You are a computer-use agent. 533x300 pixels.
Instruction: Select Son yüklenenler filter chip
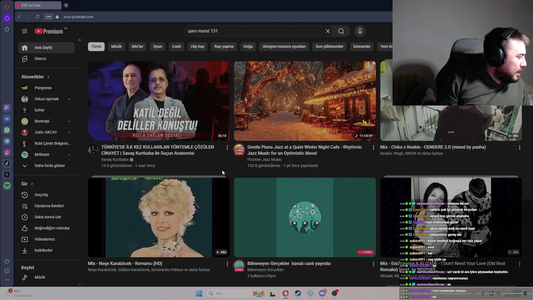tap(329, 46)
